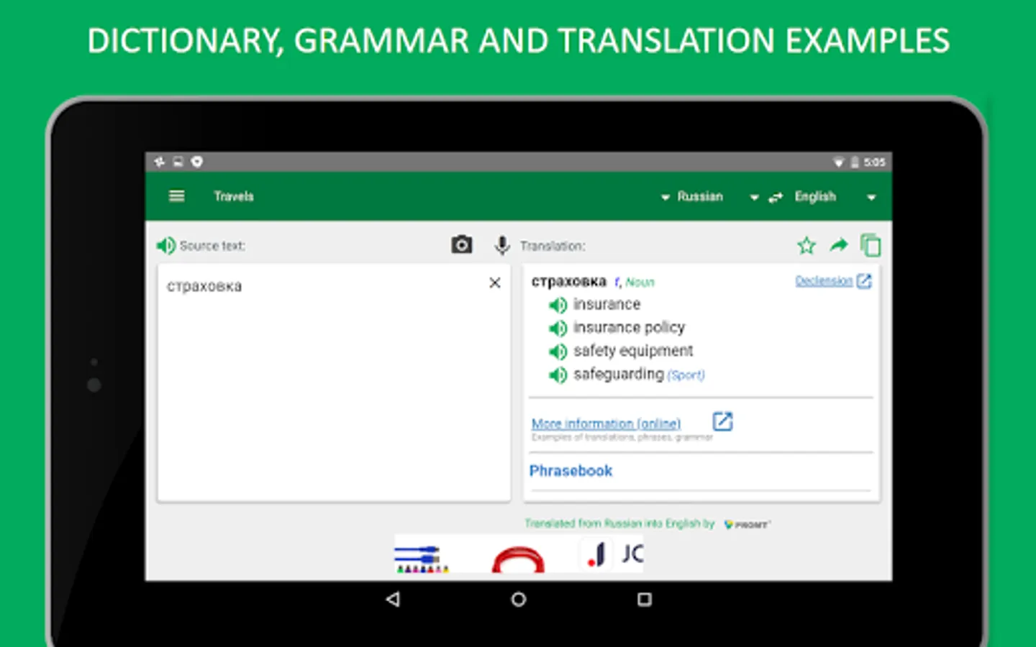Select the Travels topic title
This screenshot has height=647, width=1036.
pos(234,196)
